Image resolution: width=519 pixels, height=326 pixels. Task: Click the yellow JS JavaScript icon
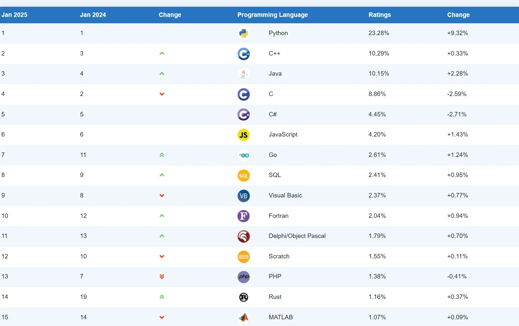click(244, 135)
